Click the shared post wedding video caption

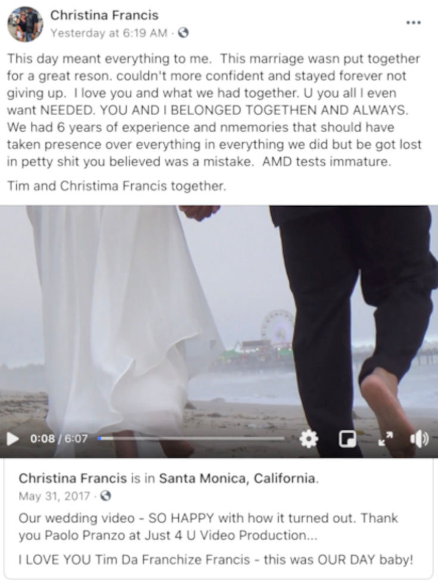(x=208, y=527)
